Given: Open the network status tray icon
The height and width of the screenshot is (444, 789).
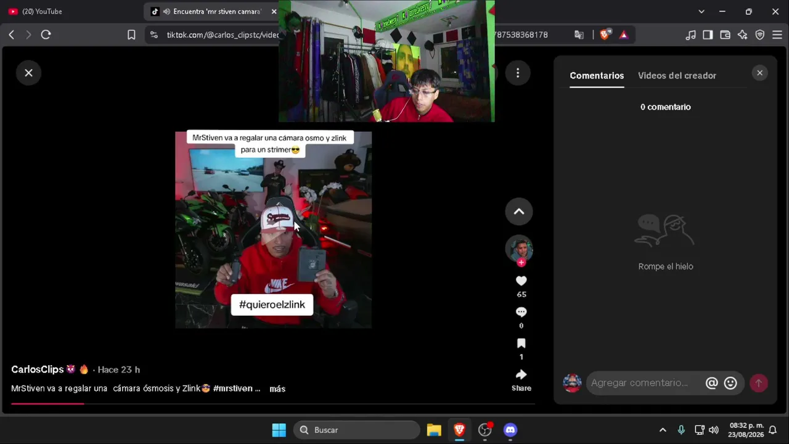Looking at the screenshot, I should click(700, 430).
